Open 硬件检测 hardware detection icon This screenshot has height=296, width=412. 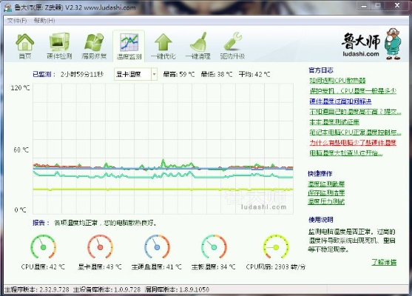click(59, 47)
